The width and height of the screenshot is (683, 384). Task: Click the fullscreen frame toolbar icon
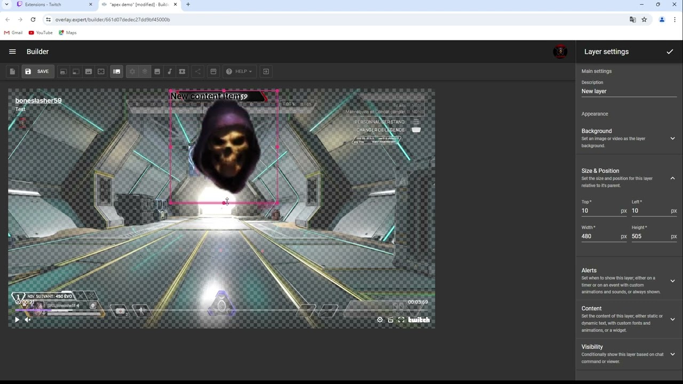point(101,71)
